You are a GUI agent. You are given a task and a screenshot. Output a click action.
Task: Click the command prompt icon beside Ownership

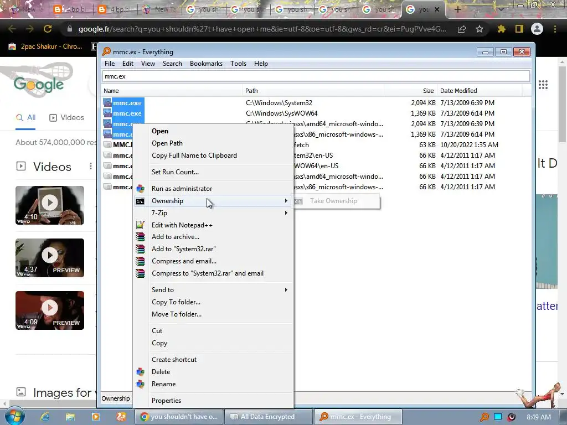click(x=140, y=201)
